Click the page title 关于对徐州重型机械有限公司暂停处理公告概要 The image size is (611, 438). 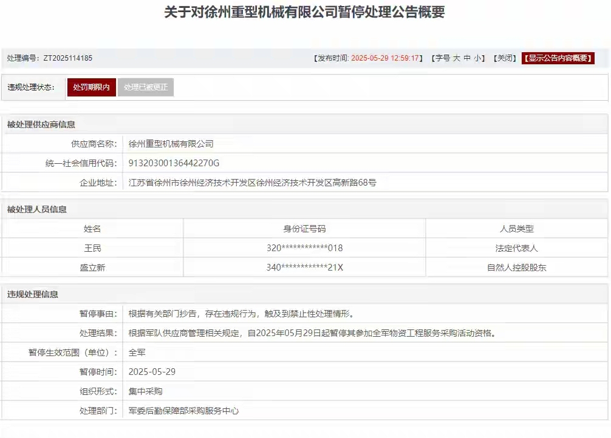click(304, 12)
